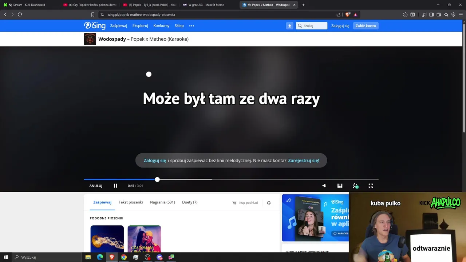Reload the current page
The height and width of the screenshot is (262, 466).
20,15
